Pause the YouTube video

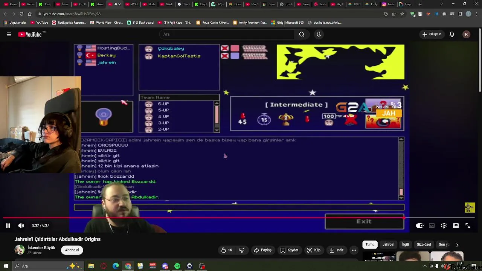[x=8, y=225]
